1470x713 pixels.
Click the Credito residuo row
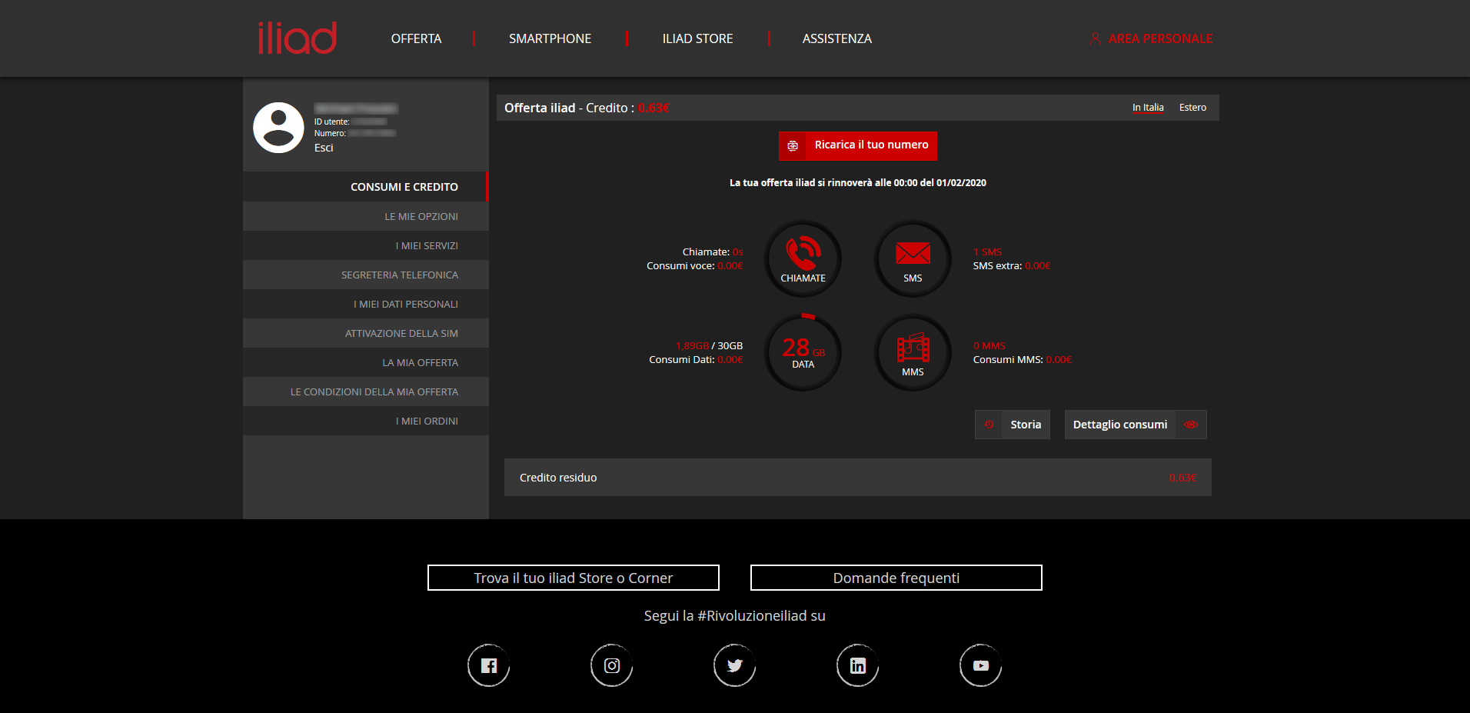[858, 478]
